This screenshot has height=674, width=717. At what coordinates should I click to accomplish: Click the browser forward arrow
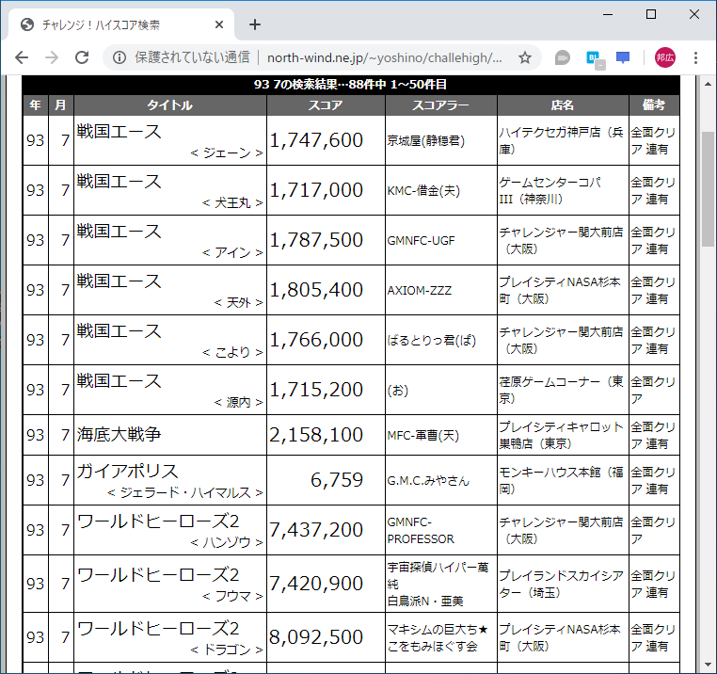[52, 57]
